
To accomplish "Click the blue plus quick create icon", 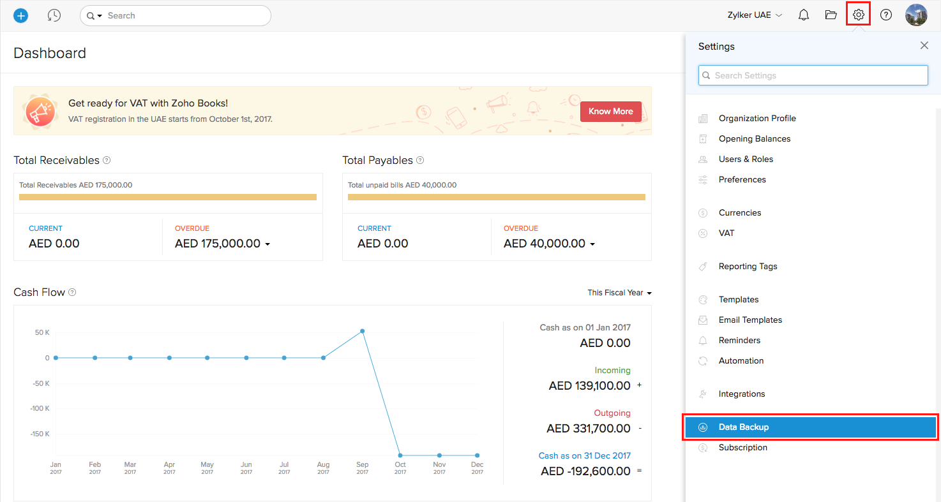I will (21, 15).
